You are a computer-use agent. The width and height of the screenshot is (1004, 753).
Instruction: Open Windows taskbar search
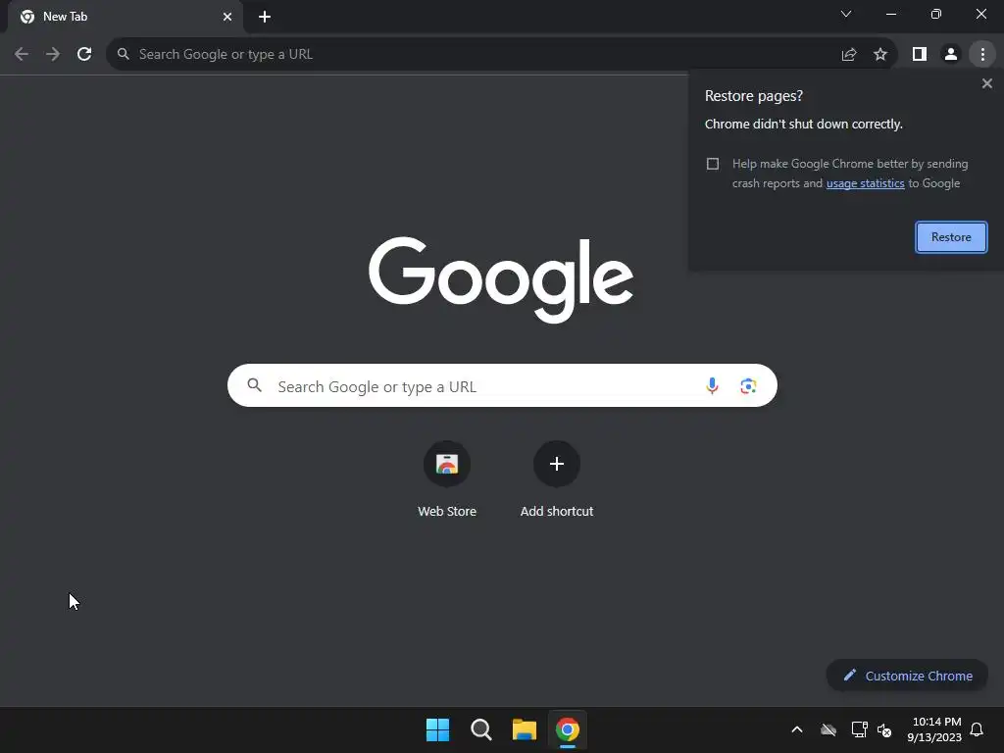pos(480,729)
